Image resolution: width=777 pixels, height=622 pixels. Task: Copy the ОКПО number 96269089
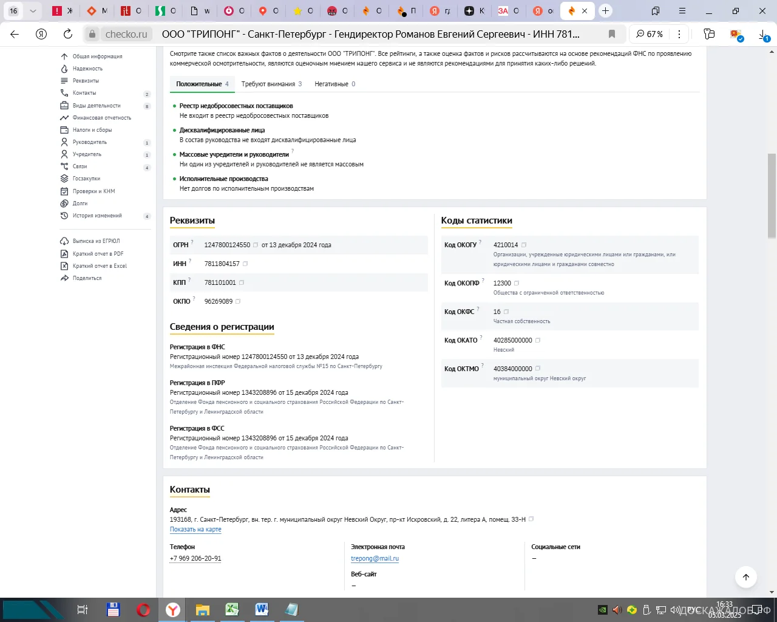point(238,301)
